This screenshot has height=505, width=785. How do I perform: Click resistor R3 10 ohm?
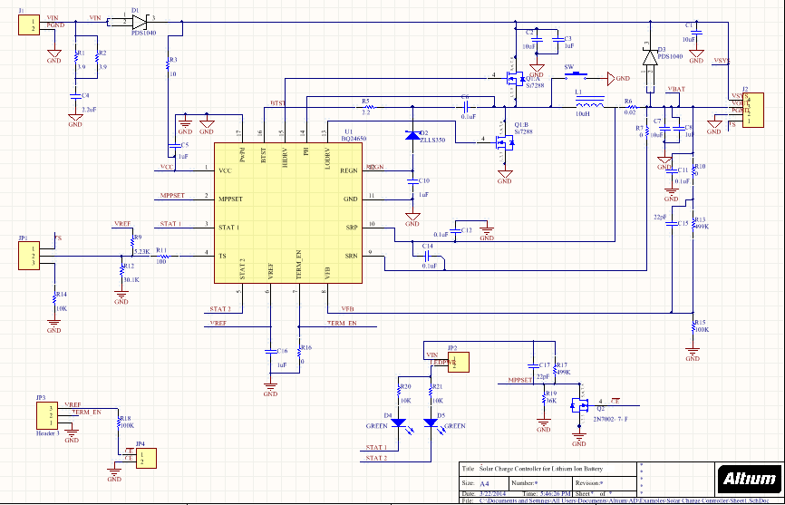[x=169, y=65]
